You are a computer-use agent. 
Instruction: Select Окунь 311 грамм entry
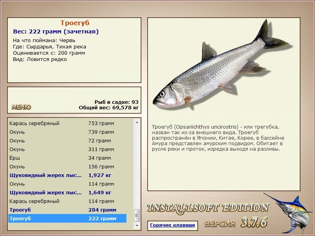point(67,149)
